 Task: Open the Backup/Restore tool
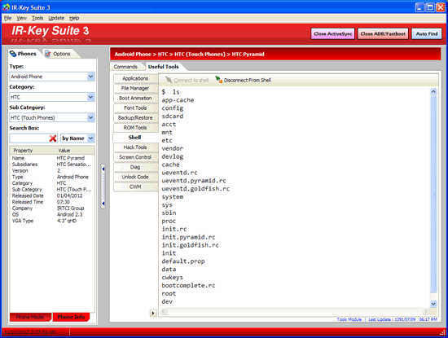(135, 118)
